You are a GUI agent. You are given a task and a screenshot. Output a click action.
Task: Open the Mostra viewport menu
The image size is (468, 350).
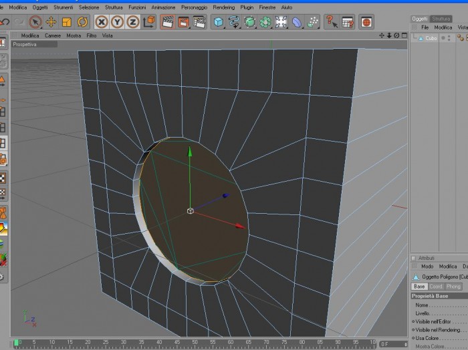click(74, 35)
